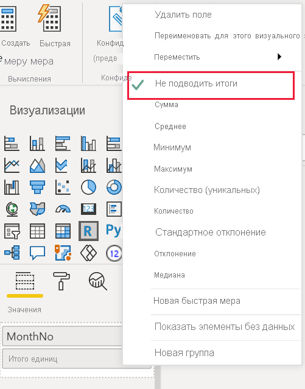
Task: Pick the line and stacked column chart
Action: pos(88,165)
